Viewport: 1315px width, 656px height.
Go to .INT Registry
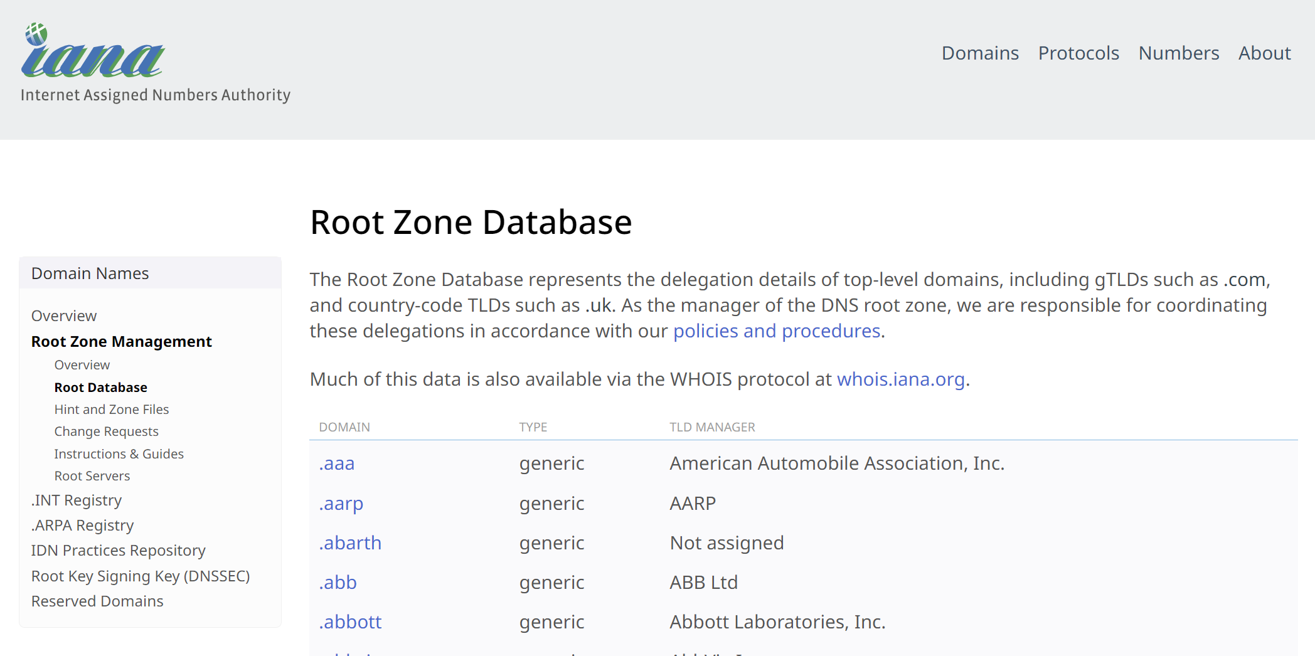pos(77,500)
